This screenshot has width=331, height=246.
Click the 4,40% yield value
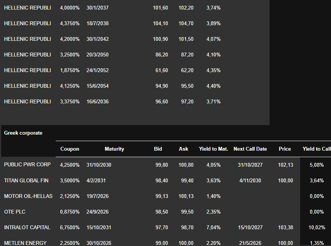(x=213, y=86)
